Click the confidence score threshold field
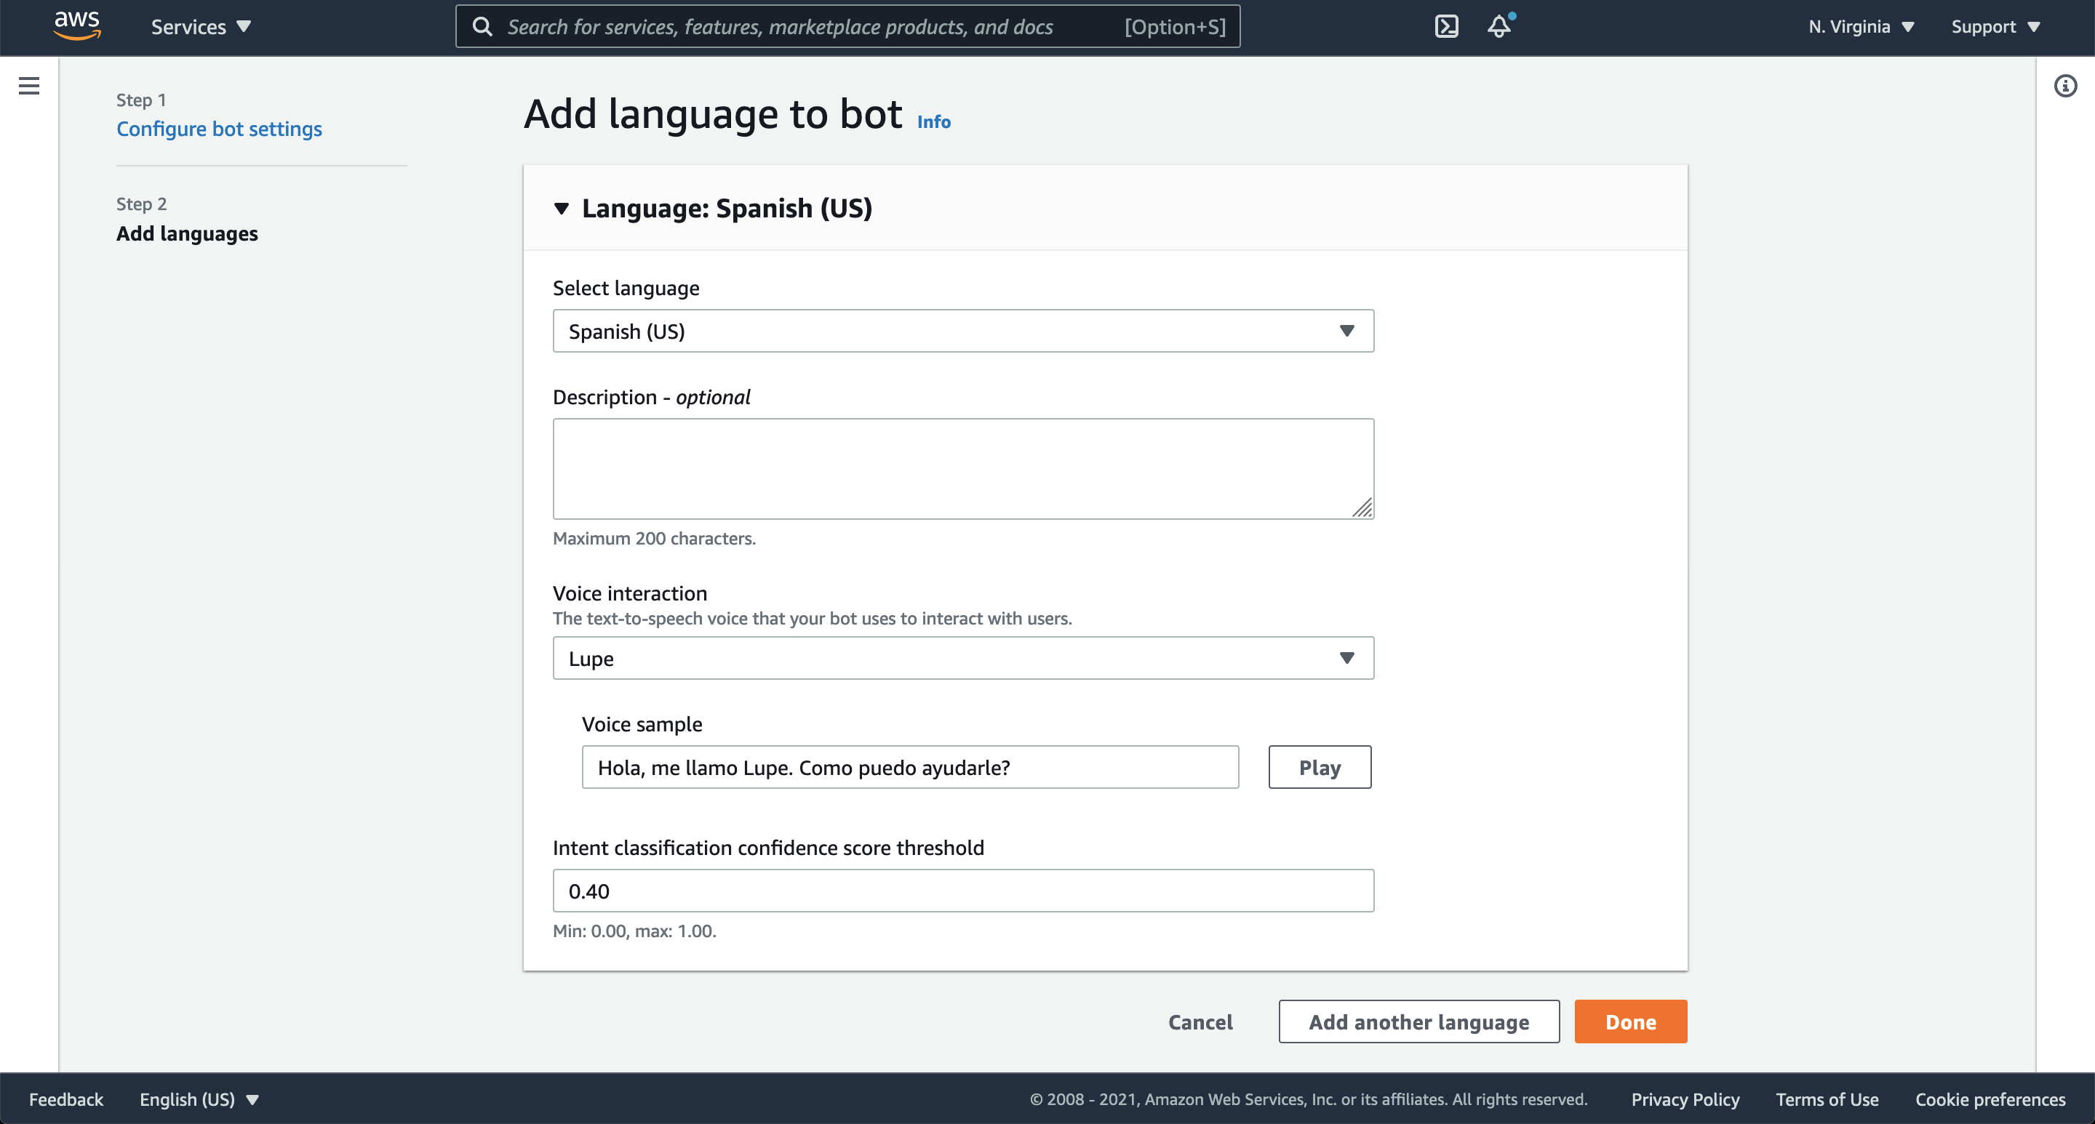2095x1124 pixels. (963, 891)
